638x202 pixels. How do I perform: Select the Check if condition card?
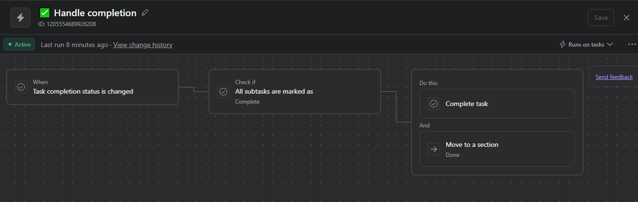point(295,91)
